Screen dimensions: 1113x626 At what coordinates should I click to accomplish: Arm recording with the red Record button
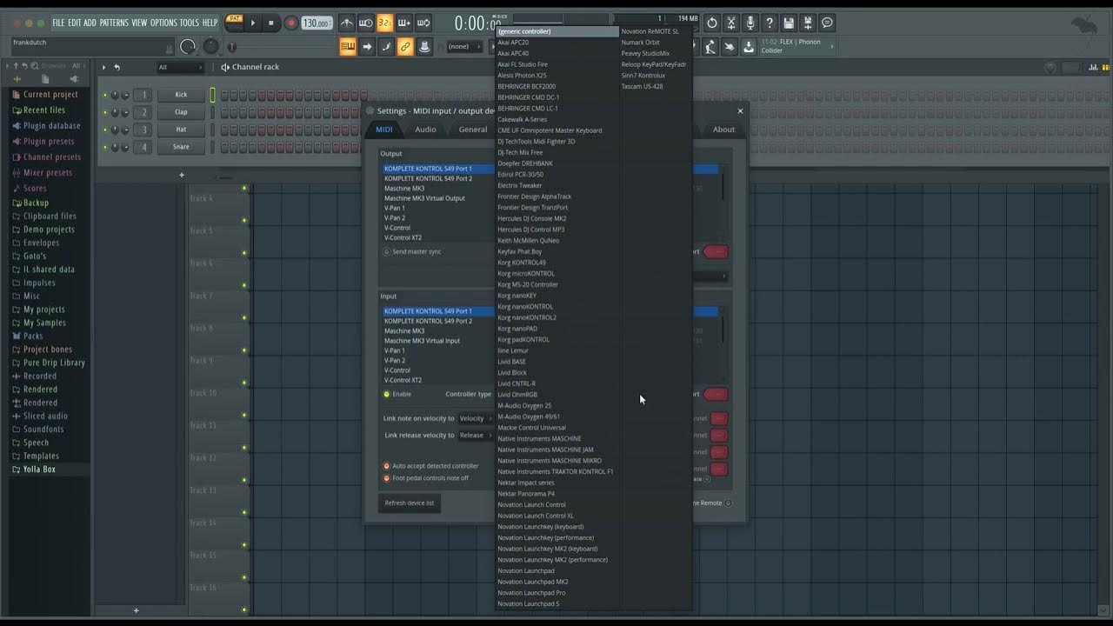pos(291,23)
